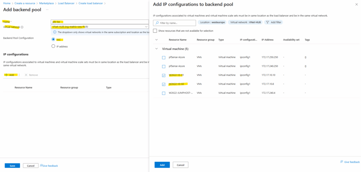Screen dimensions: 361x172
Task: Click the blue Add button in right panel
Action: (162, 165)
